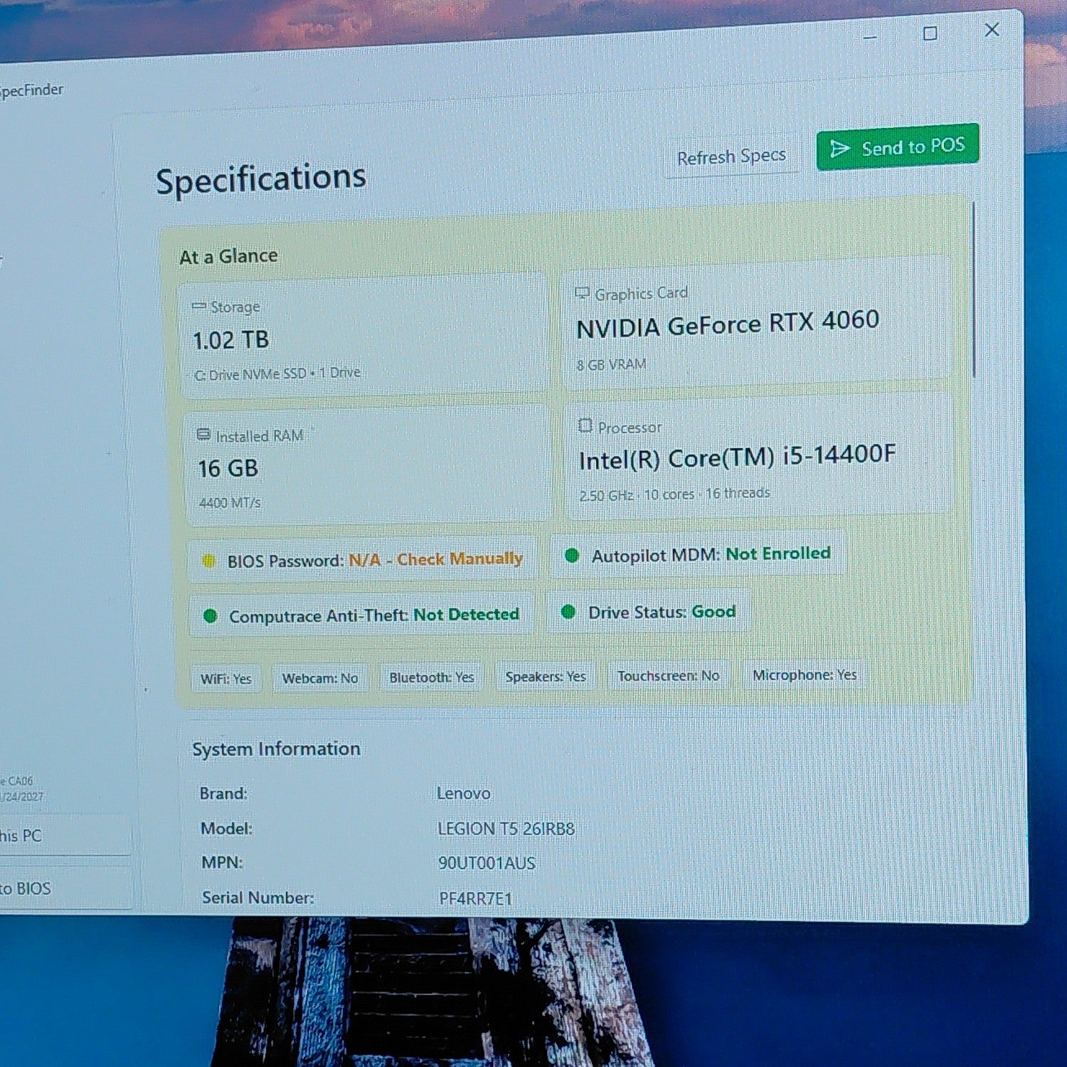Close the SpecFinder window
Viewport: 1067px width, 1067px height.
(992, 30)
